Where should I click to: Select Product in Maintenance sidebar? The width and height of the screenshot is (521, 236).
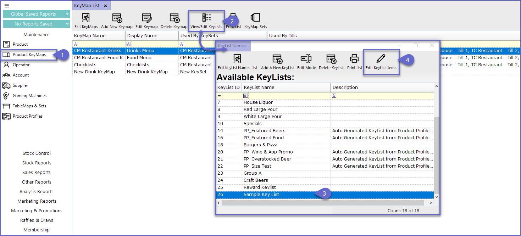(x=20, y=44)
